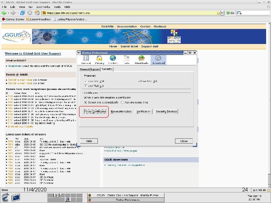This screenshot has height=203, width=271.
Task: Open the View menu
Action: (x=22, y=7)
